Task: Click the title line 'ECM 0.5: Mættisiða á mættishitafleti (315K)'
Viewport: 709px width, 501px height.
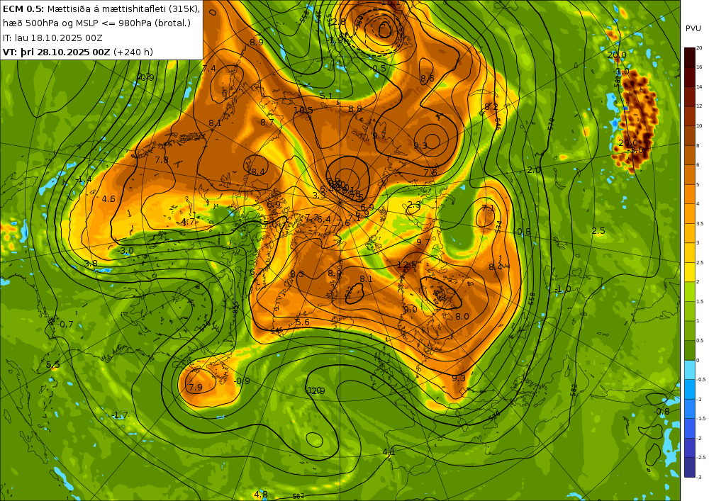Action: (101, 9)
